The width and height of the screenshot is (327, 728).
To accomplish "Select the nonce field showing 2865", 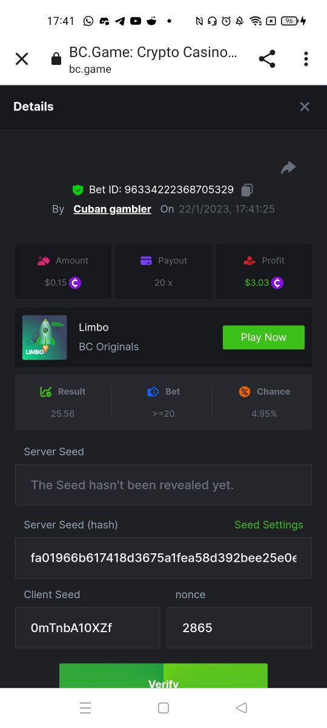I will pos(239,628).
